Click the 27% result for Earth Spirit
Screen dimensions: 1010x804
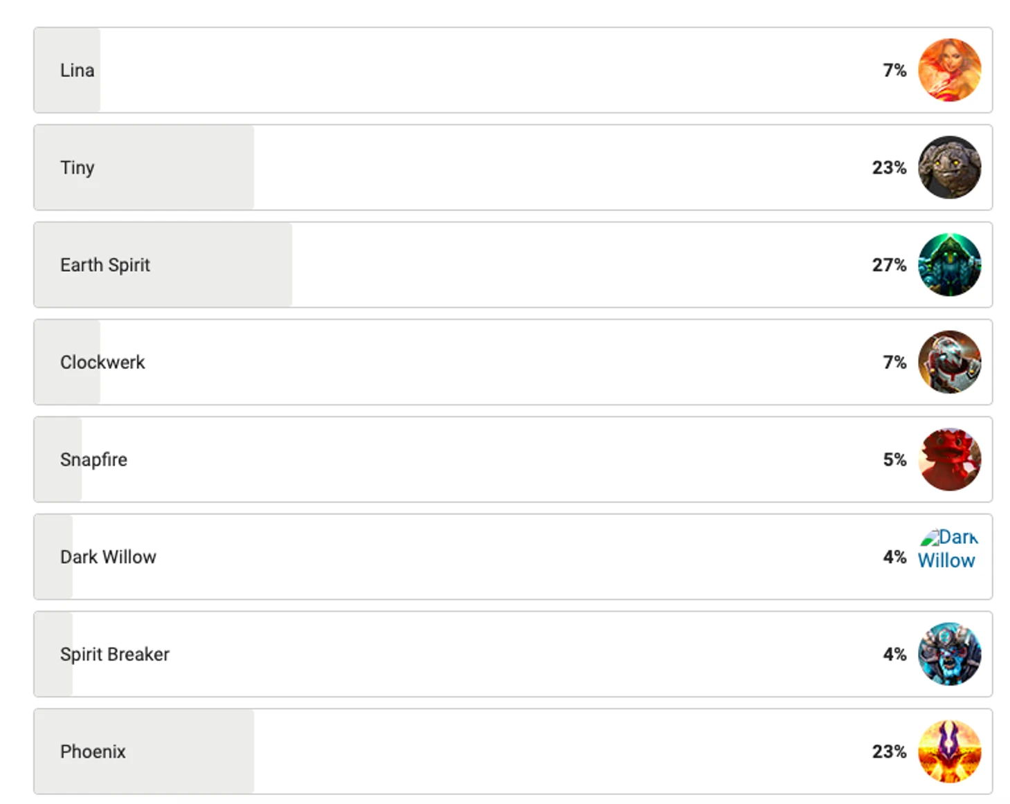click(x=889, y=265)
